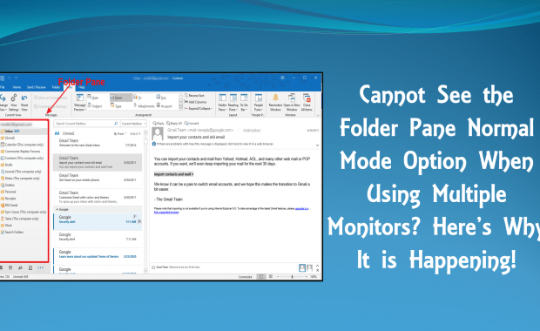The width and height of the screenshot is (540, 331).
Task: Arrange messages by Attachments
Action: tap(144, 105)
